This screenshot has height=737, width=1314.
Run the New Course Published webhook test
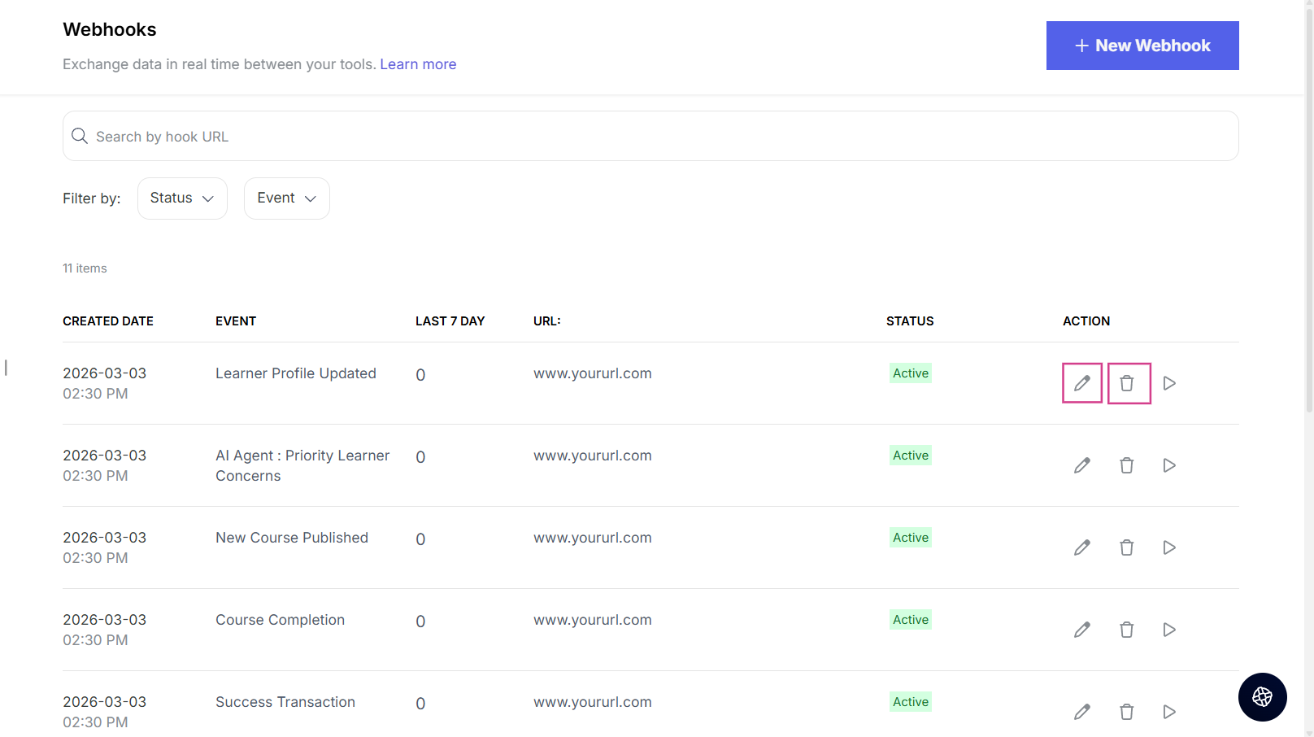point(1169,547)
